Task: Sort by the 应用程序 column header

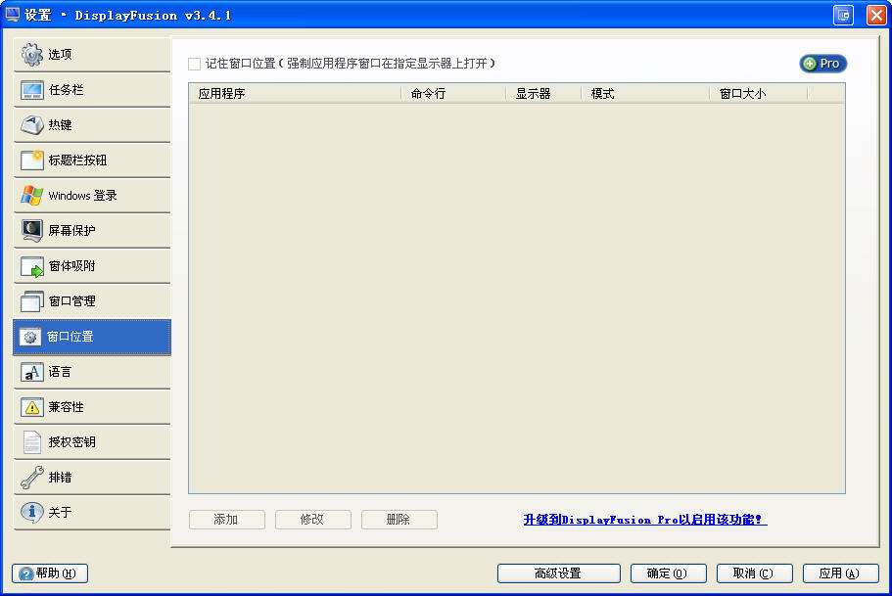Action: (296, 93)
